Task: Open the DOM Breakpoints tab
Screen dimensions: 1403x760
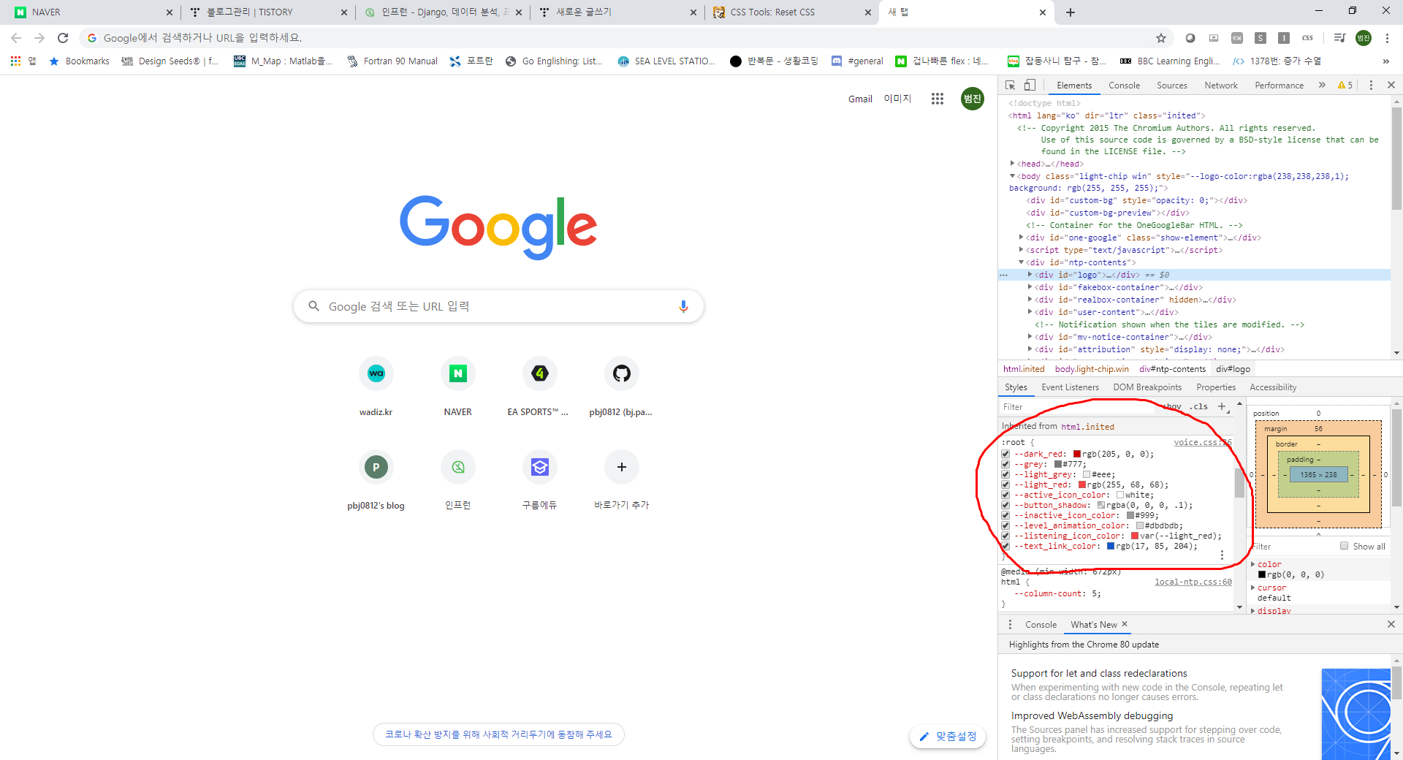Action: click(x=1147, y=387)
